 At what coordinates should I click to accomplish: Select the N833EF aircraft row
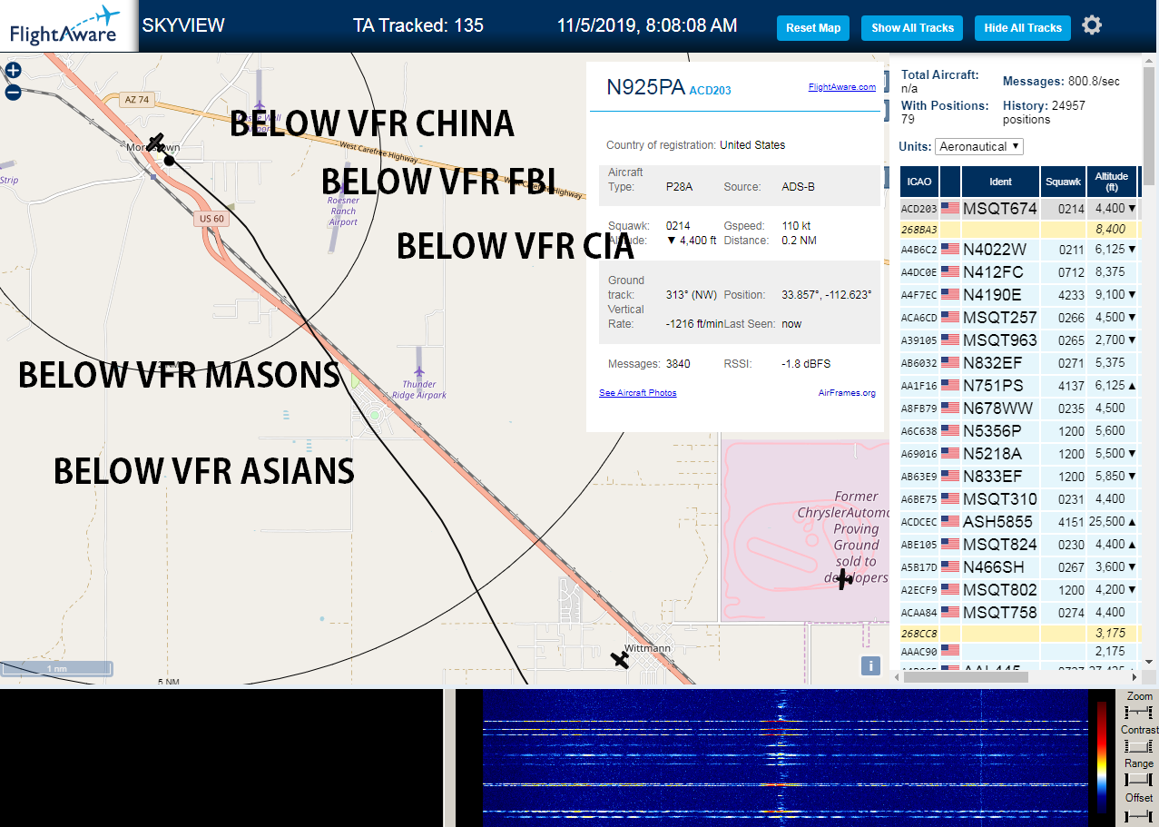click(1020, 476)
